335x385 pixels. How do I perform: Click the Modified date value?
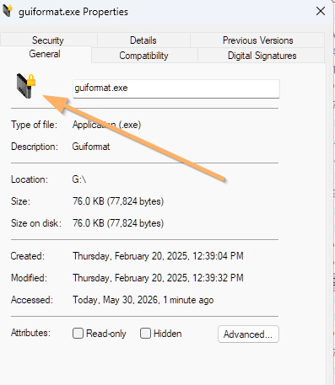[158, 278]
